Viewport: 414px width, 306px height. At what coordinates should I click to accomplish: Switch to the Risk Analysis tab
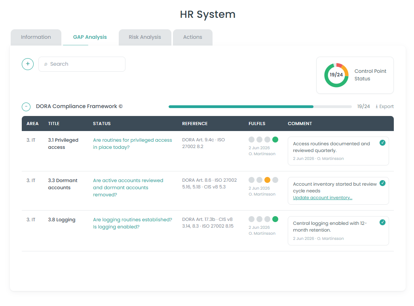[145, 37]
